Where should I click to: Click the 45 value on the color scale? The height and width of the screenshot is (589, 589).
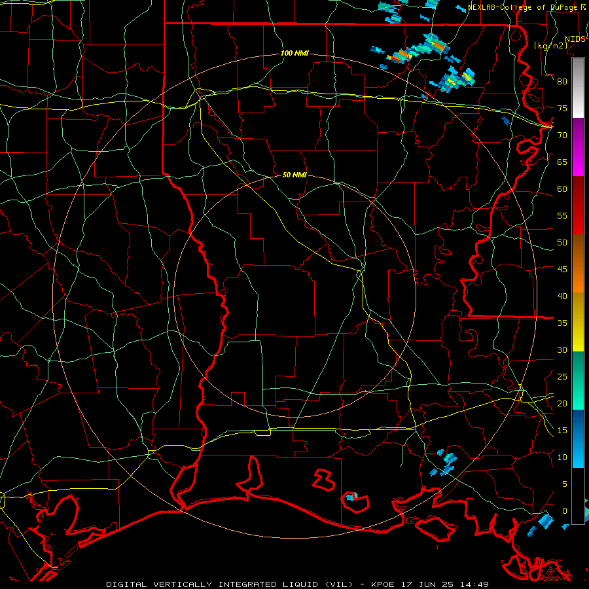click(x=562, y=270)
